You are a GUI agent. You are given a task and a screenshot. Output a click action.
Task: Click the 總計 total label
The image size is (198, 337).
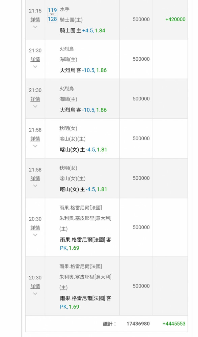(109, 324)
